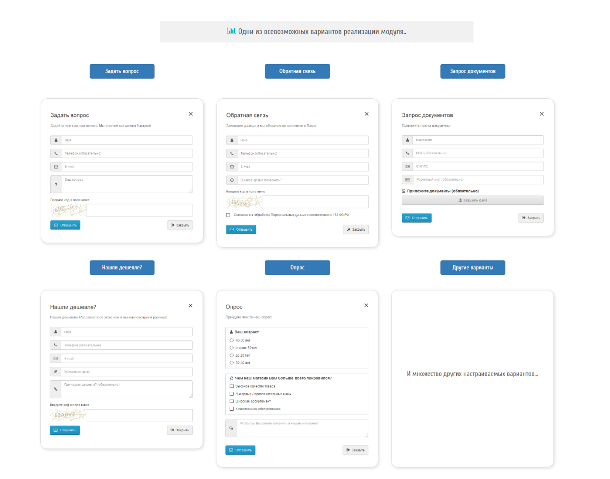Click the question mark icon in Задать вопрос form
This screenshot has height=479, width=610.
56,184
